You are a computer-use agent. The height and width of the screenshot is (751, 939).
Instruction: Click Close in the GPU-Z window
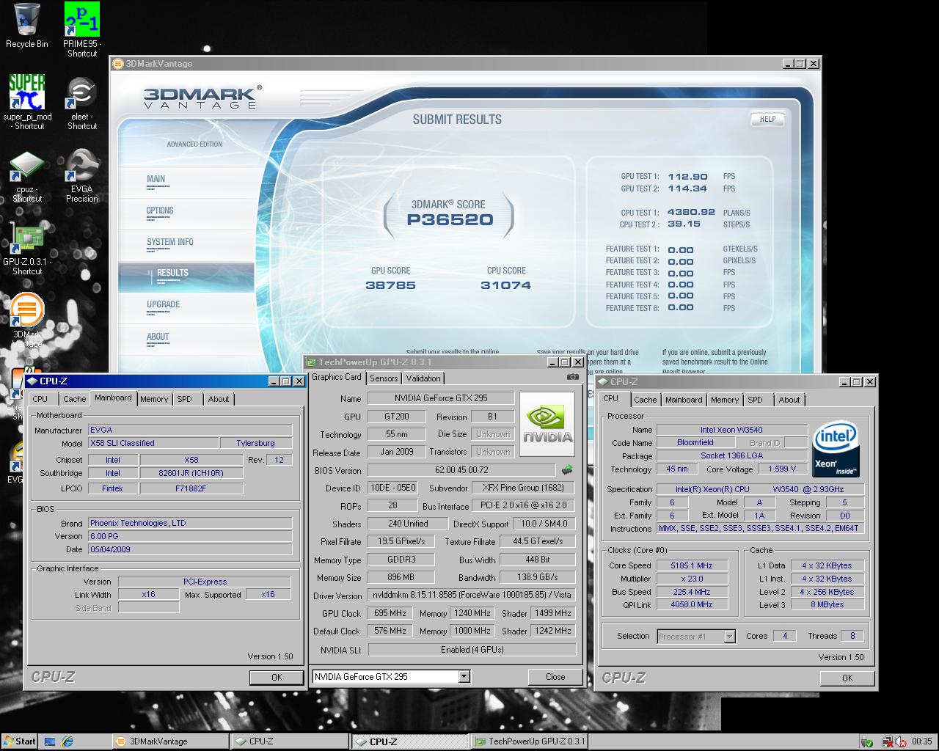(x=555, y=676)
